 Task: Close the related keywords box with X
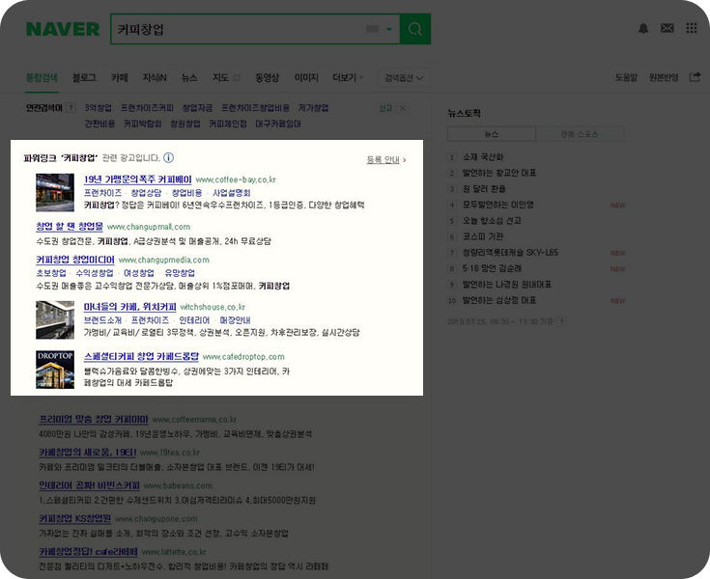click(403, 108)
